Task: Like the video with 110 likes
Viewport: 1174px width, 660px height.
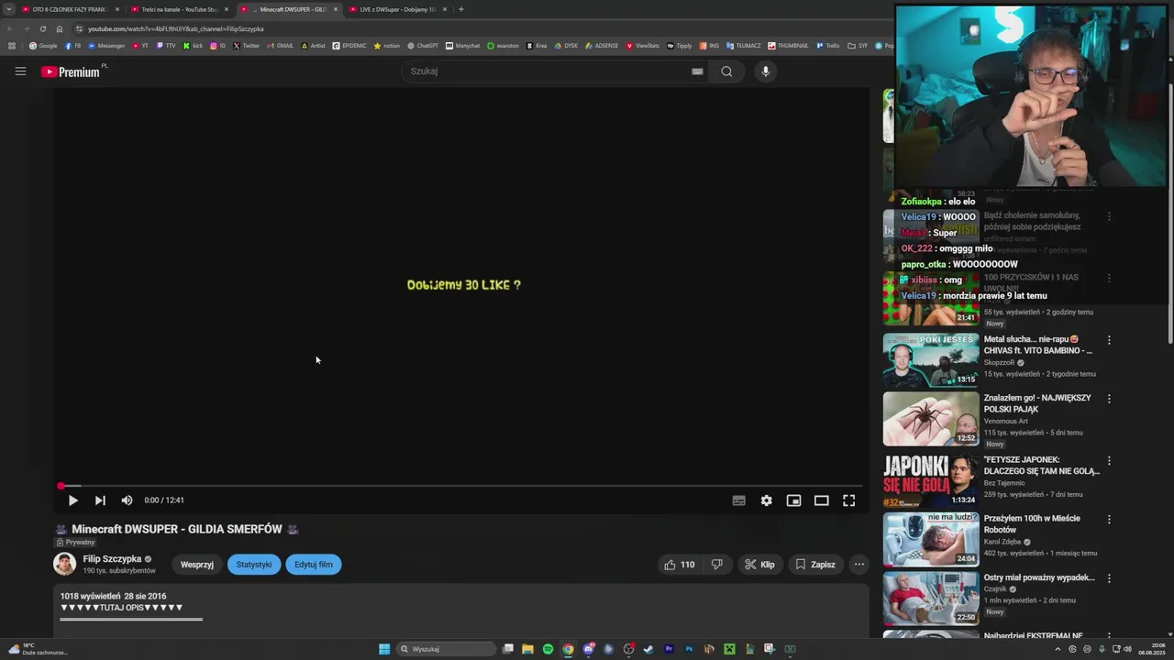Action: point(680,565)
